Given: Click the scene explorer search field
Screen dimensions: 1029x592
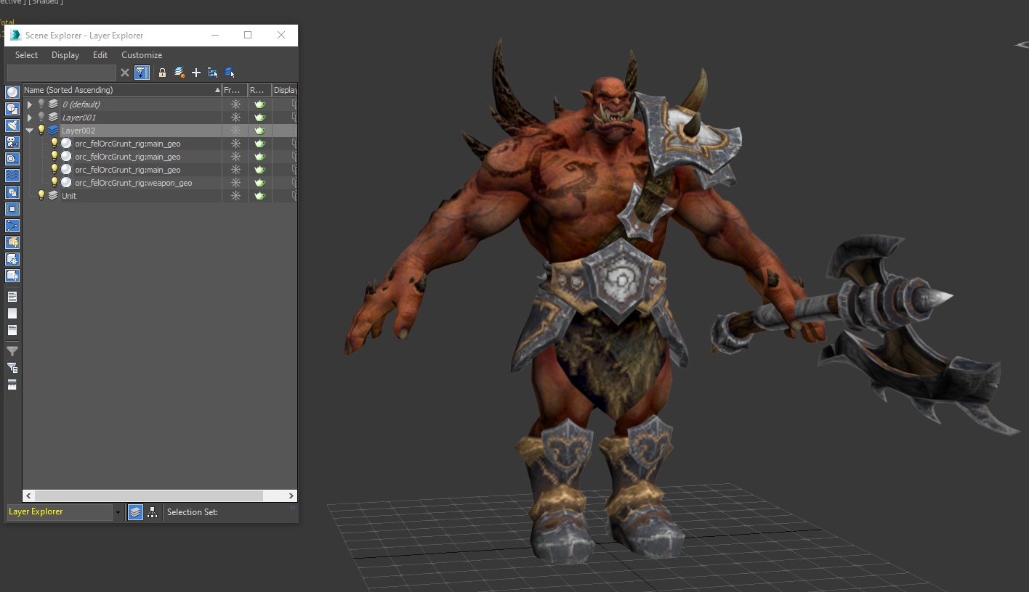Looking at the screenshot, I should point(61,73).
